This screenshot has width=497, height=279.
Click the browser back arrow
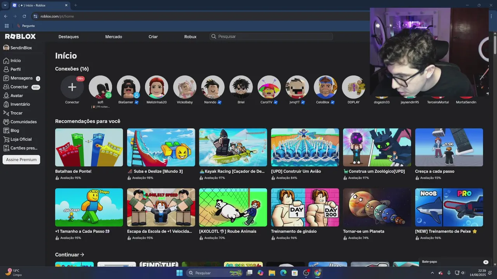[x=5, y=16]
